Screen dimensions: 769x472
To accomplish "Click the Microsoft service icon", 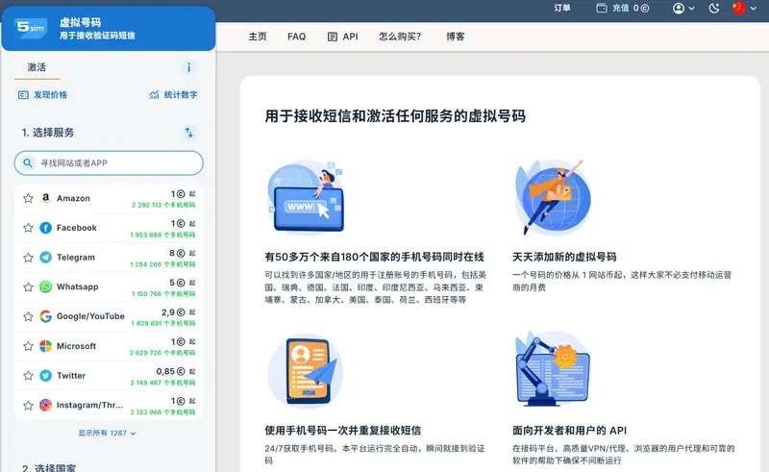I will point(45,346).
